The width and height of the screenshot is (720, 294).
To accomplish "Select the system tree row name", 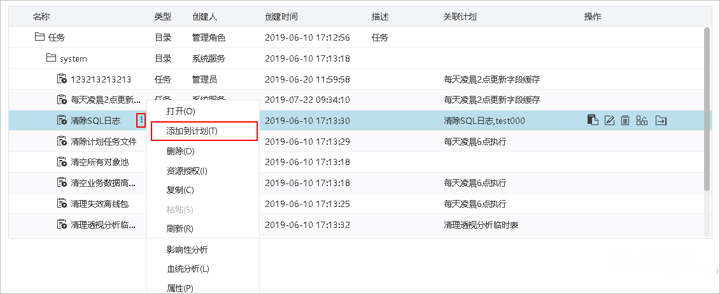I will [73, 58].
